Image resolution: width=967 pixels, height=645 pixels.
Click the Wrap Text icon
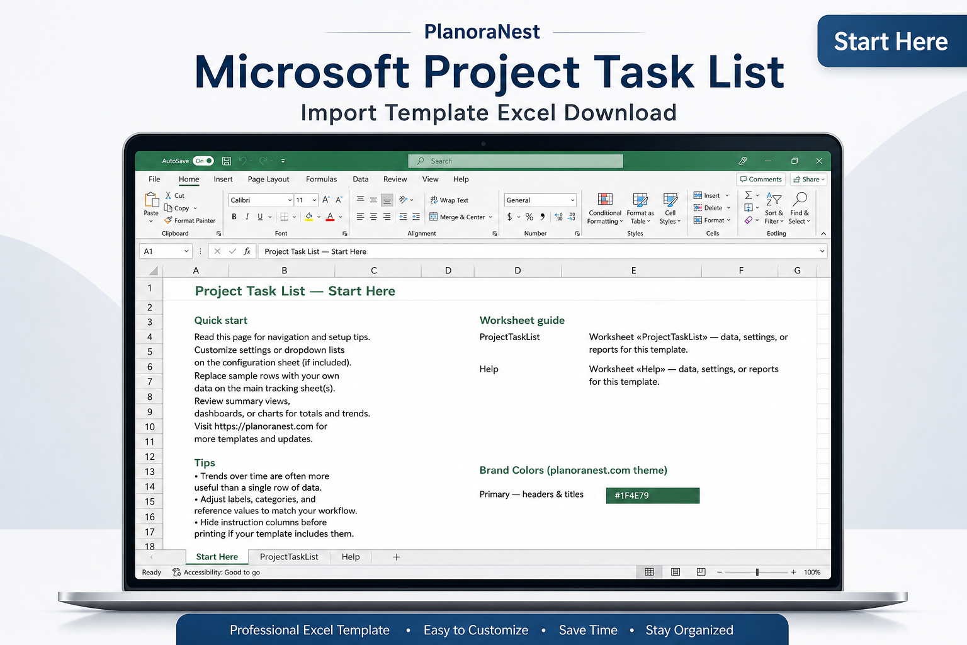(x=434, y=200)
